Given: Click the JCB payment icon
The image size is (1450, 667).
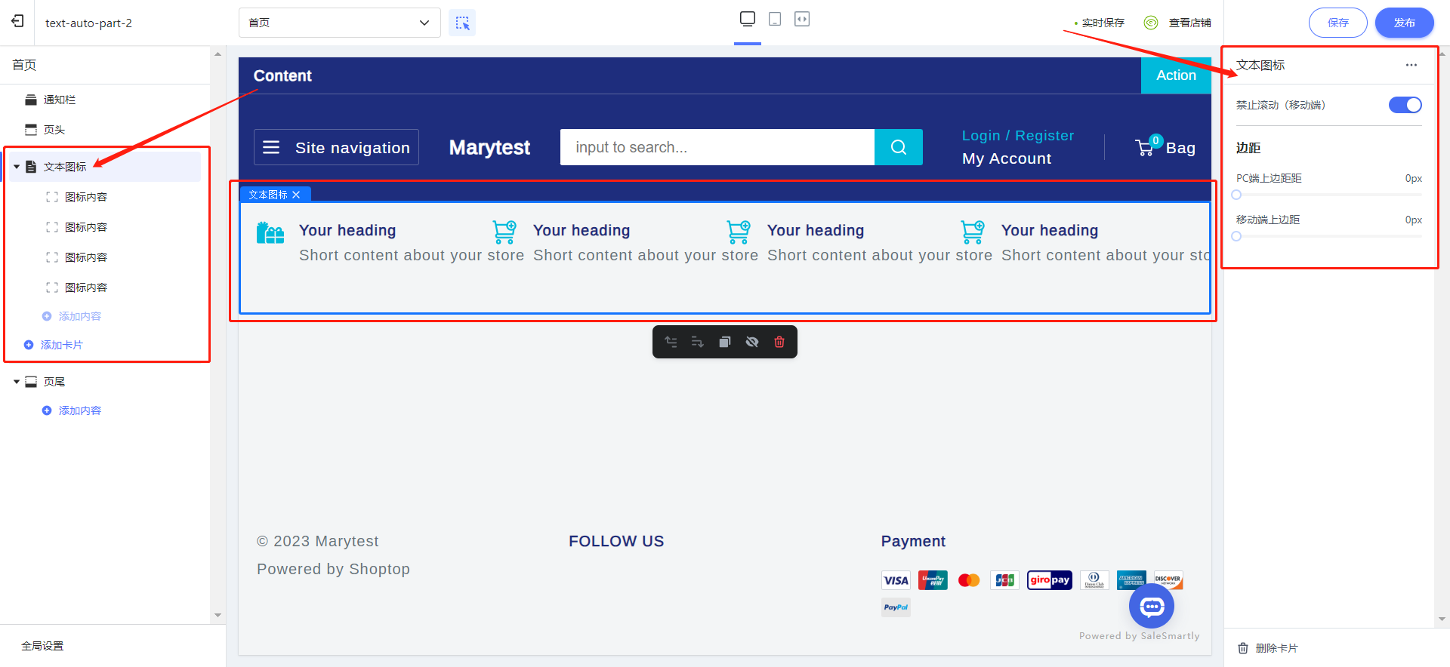Looking at the screenshot, I should tap(1005, 580).
